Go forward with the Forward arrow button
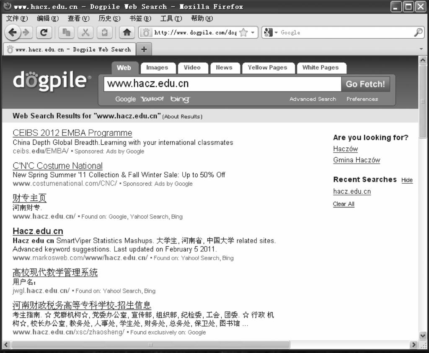Image resolution: width=429 pixels, height=353 pixels. coord(26,33)
